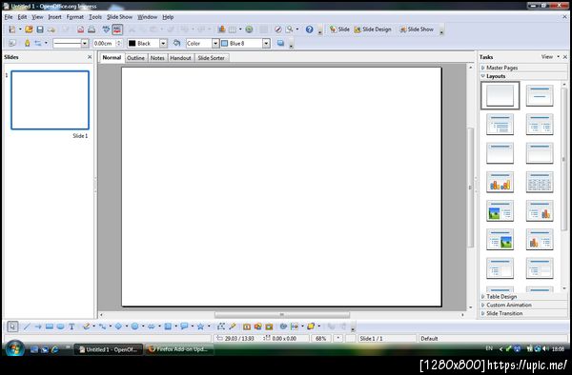The width and height of the screenshot is (572, 375).
Task: Open the Format menu
Action: pos(74,17)
